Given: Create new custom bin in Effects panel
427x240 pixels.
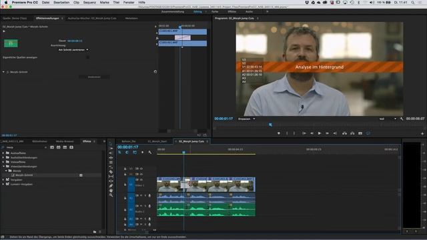Looking at the screenshot, I should (95, 232).
